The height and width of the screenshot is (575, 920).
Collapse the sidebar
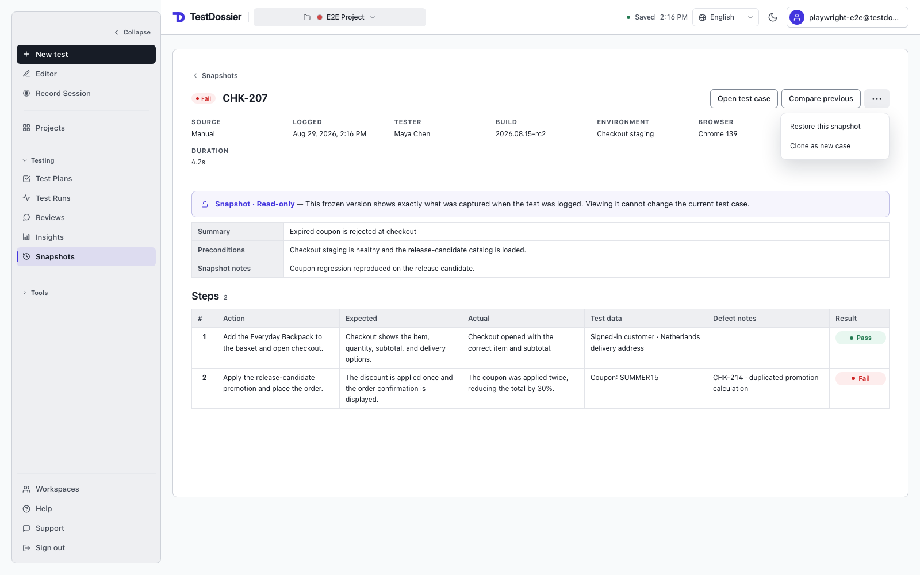133,32
